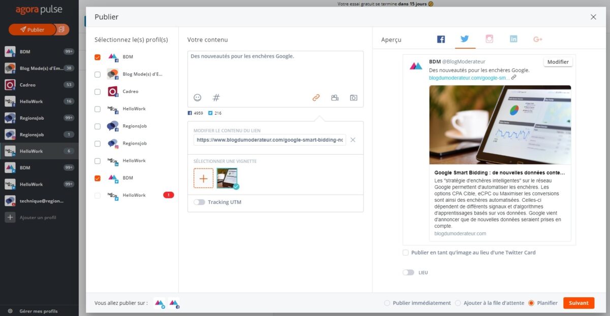The width and height of the screenshot is (610, 316).
Task: Select the Publier immédiatement radio button
Action: coord(387,303)
